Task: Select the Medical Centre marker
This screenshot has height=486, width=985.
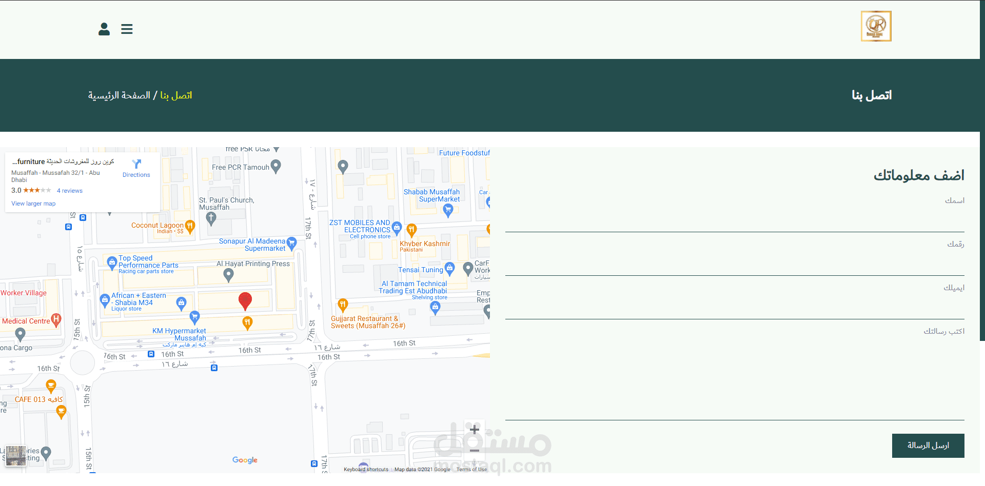Action: click(56, 320)
